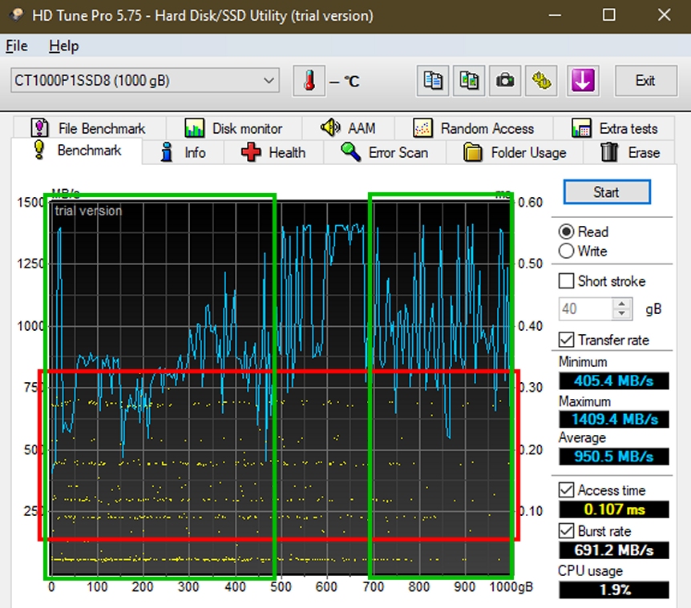Click the Average 950.5 MB/s value
The height and width of the screenshot is (608, 691).
tap(614, 457)
